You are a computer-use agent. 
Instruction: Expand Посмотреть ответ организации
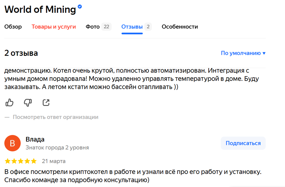point(55,117)
